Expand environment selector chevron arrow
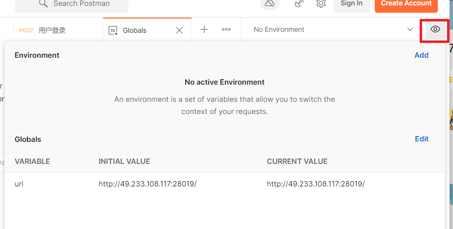 click(x=410, y=29)
